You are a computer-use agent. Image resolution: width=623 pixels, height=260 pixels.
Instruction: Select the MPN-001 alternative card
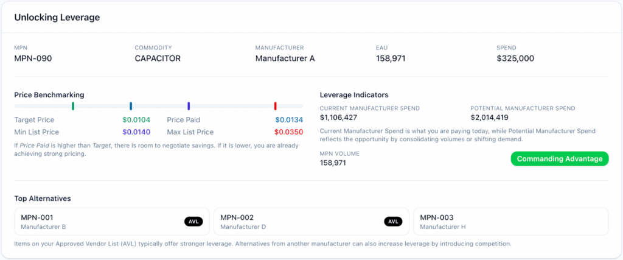click(x=111, y=222)
